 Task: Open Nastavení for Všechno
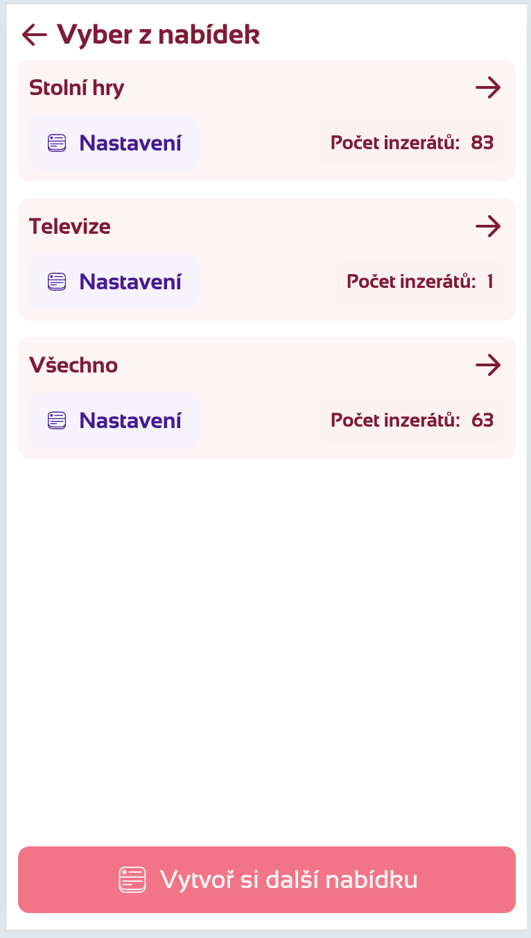coord(113,420)
